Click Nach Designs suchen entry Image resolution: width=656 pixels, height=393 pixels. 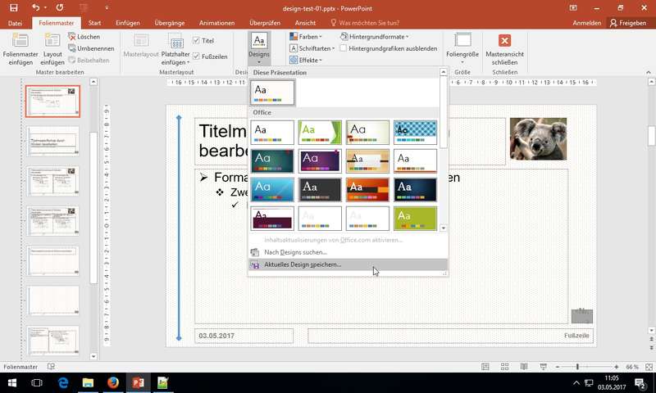click(x=295, y=252)
